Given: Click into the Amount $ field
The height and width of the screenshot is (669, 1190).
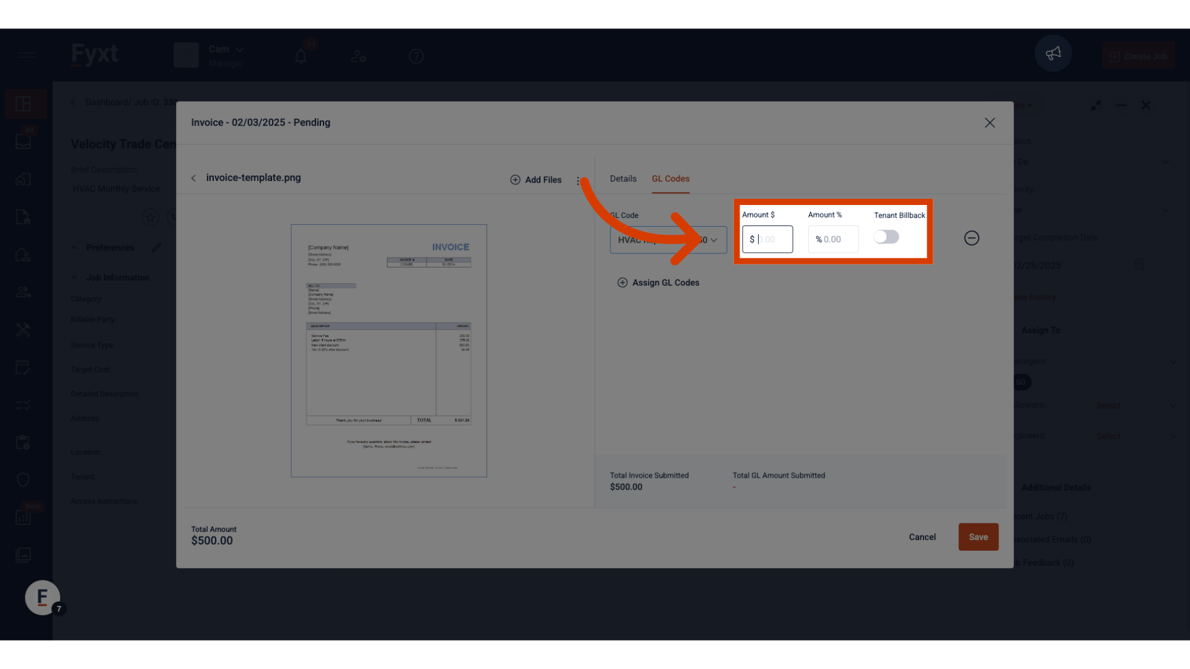Looking at the screenshot, I should click(x=767, y=240).
